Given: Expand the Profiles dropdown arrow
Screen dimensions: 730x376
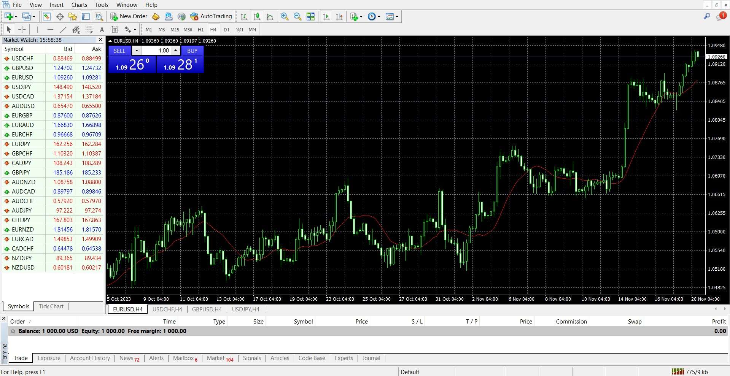Looking at the screenshot, I should tap(34, 17).
